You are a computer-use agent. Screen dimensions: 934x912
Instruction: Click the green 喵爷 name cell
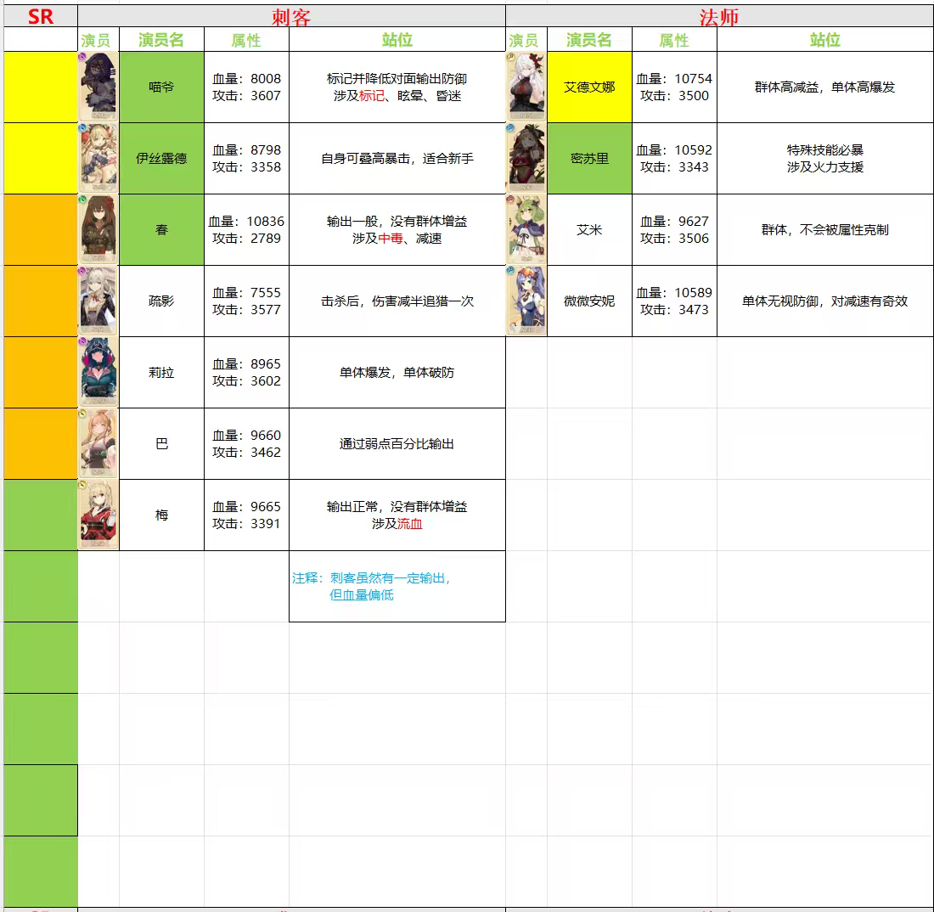[161, 87]
